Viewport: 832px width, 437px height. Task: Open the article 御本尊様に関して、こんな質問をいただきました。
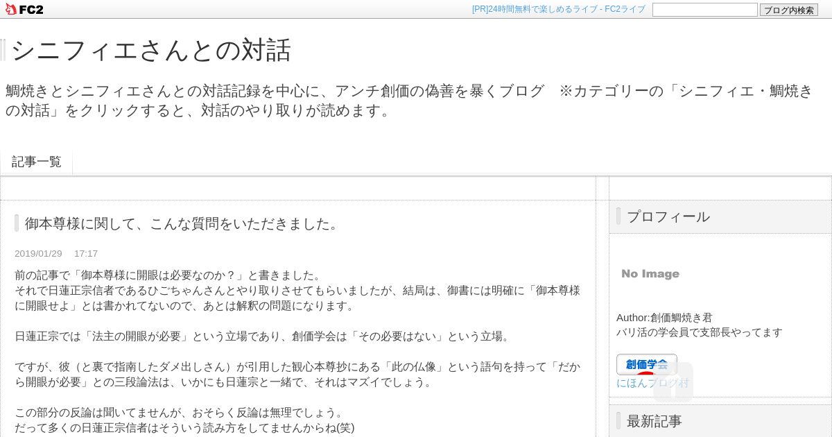coord(183,223)
